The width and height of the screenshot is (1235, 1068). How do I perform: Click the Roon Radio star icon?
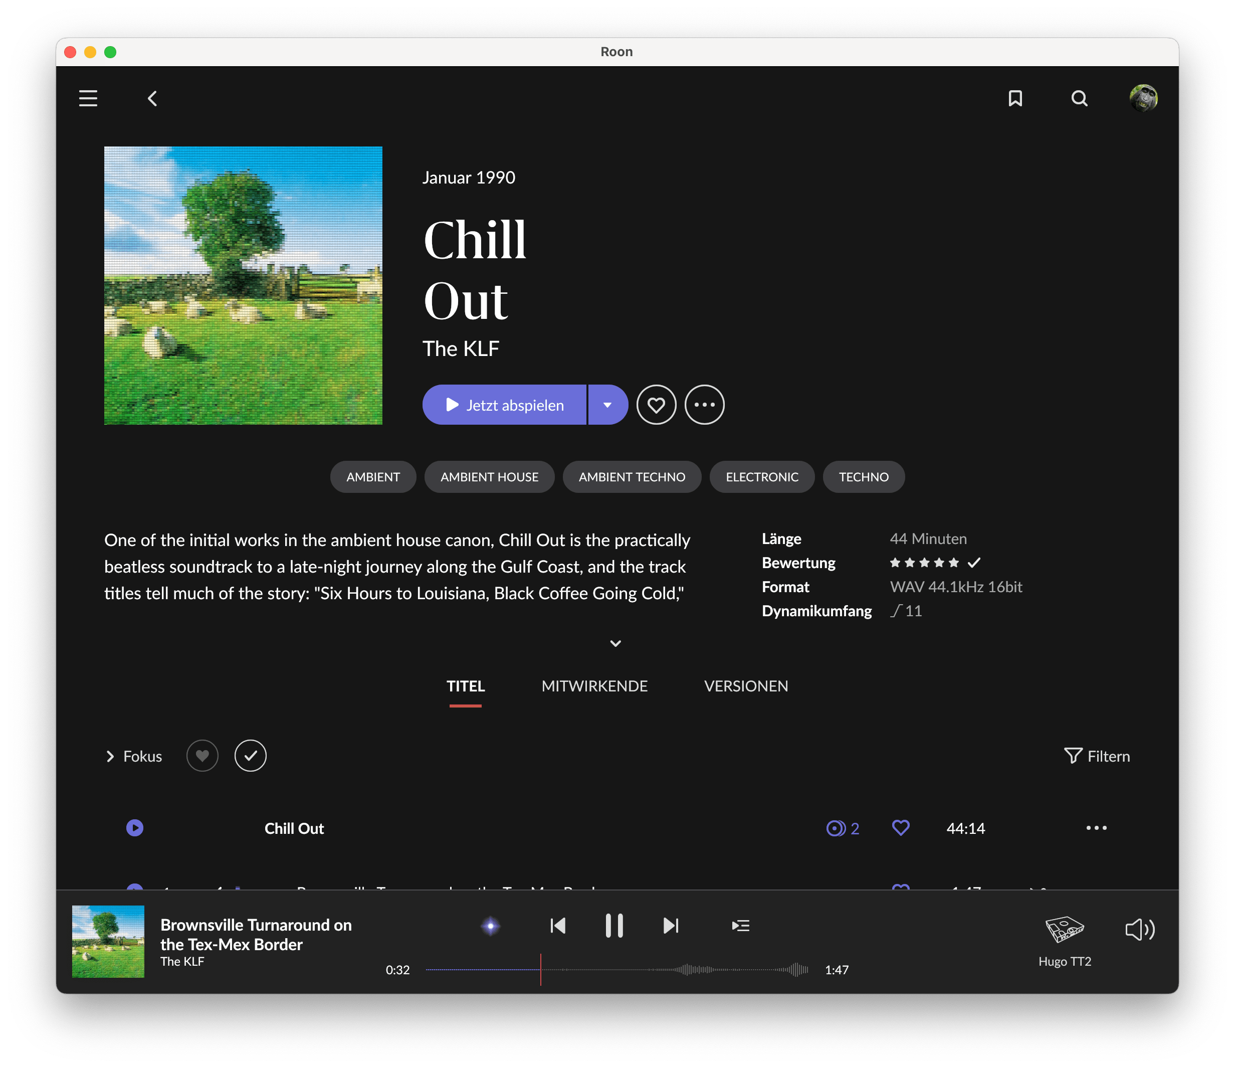click(x=491, y=926)
